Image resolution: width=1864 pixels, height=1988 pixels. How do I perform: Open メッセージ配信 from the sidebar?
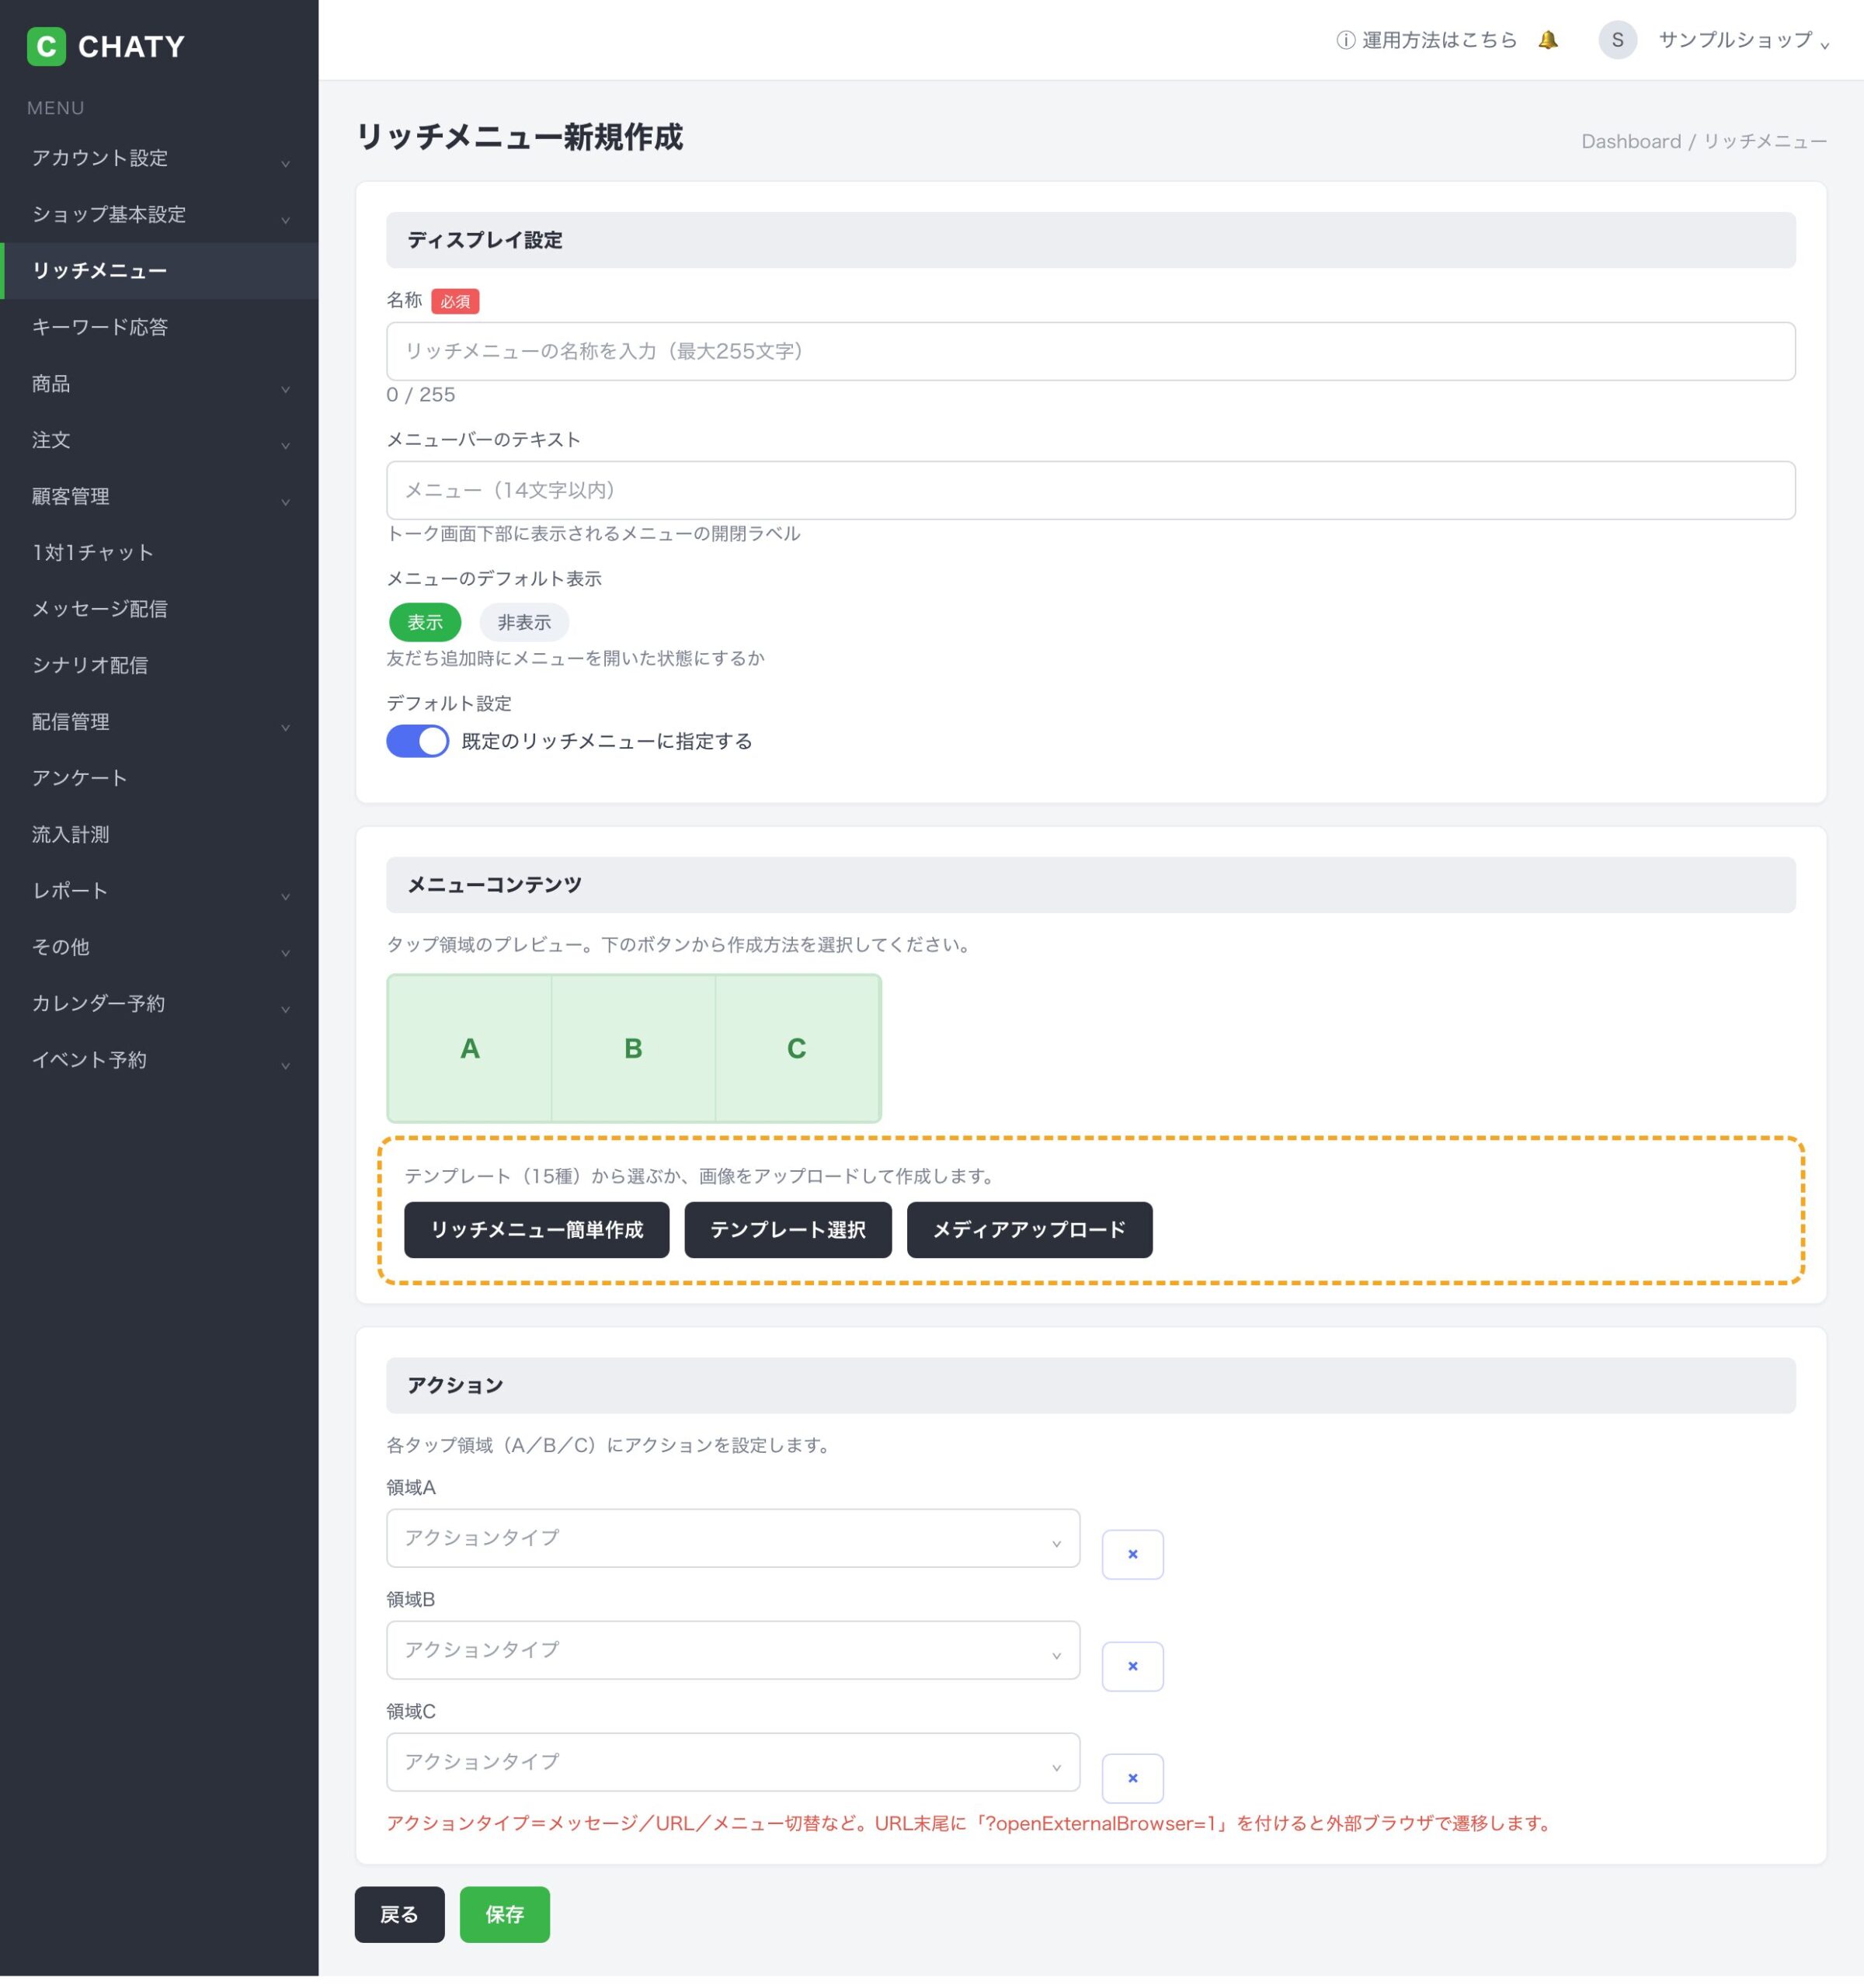160,609
